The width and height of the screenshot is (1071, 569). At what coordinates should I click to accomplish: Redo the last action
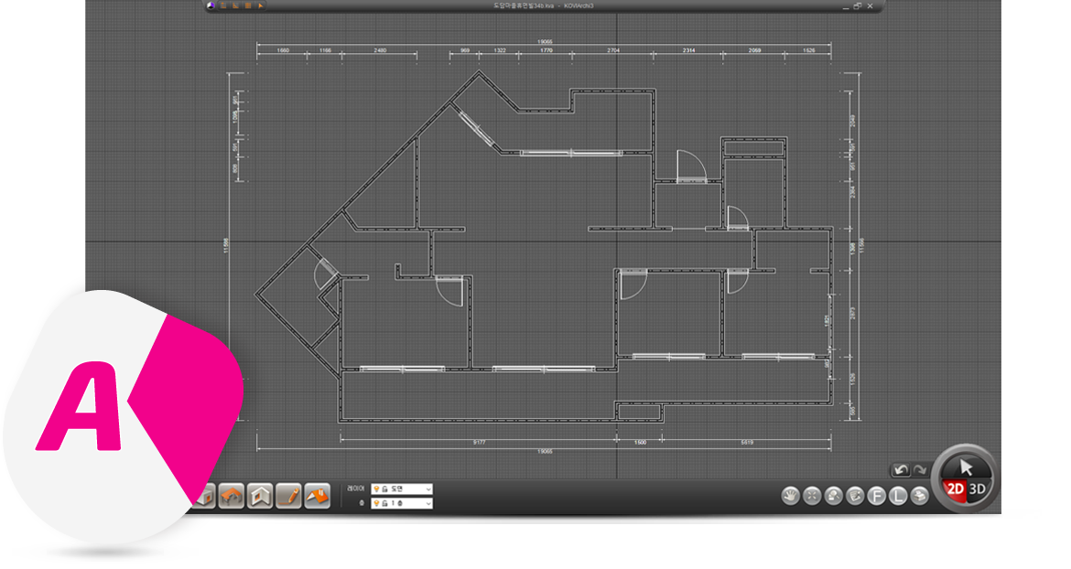tap(920, 470)
